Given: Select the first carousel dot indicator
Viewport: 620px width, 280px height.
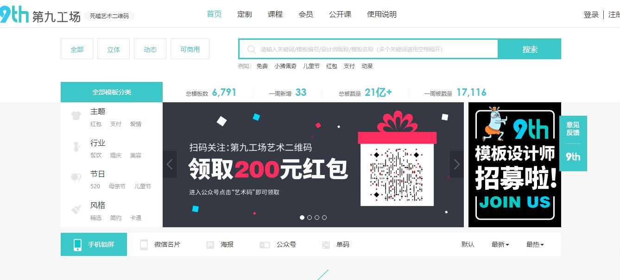Looking at the screenshot, I should coord(302,218).
